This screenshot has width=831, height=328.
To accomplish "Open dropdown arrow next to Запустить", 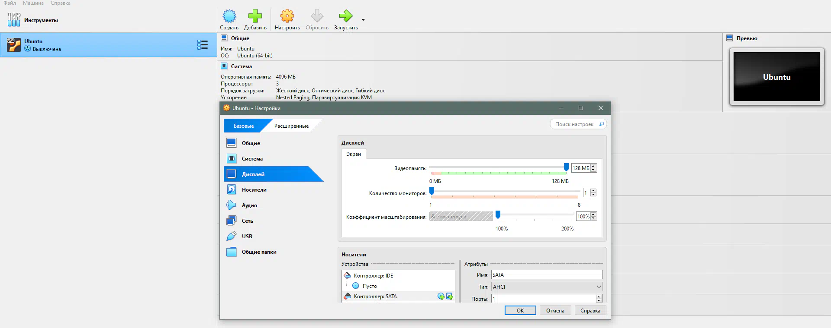I will click(x=363, y=20).
